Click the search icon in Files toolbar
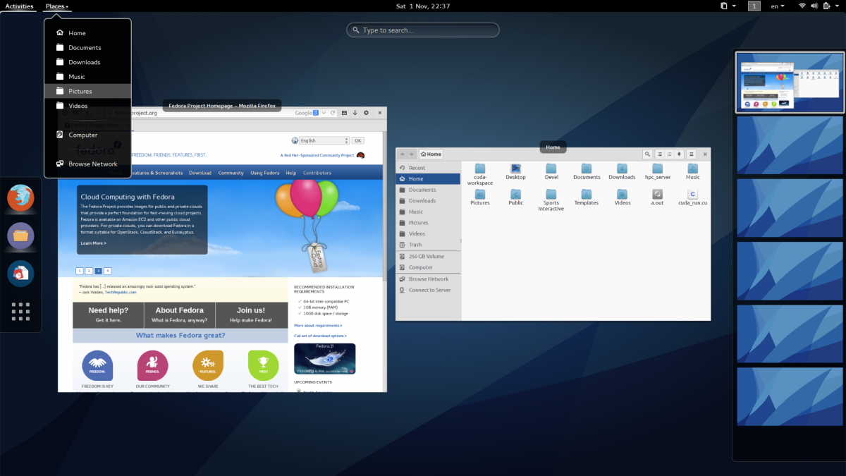 [x=647, y=154]
